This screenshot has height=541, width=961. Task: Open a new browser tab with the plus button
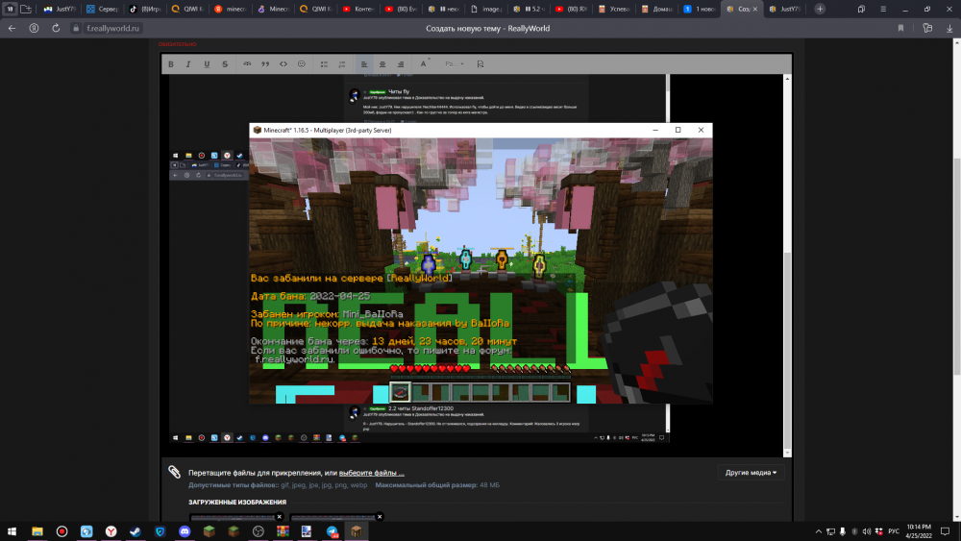820,9
